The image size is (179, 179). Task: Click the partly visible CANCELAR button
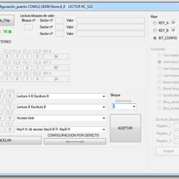21,140
